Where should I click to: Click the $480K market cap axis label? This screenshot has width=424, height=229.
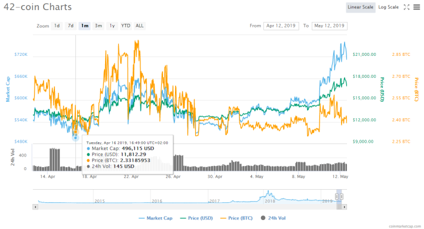pos(21,142)
